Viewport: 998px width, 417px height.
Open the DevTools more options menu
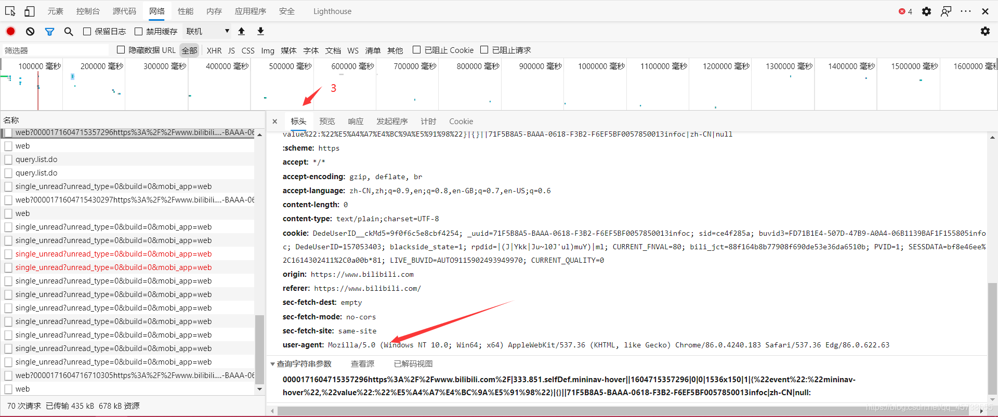pyautogui.click(x=966, y=11)
